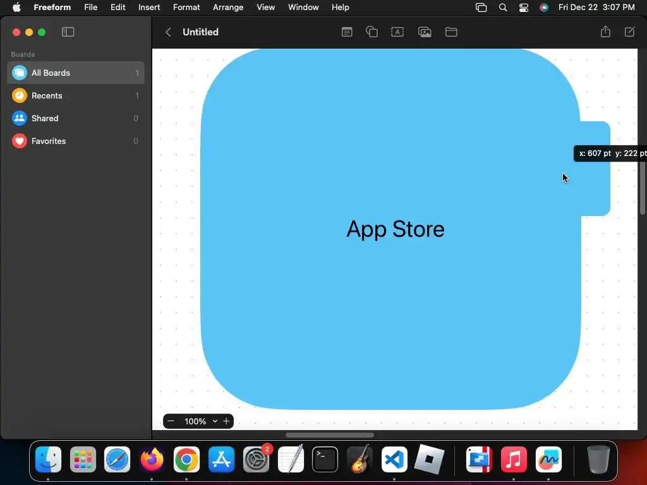Open App Store from the Dock

pyautogui.click(x=222, y=459)
